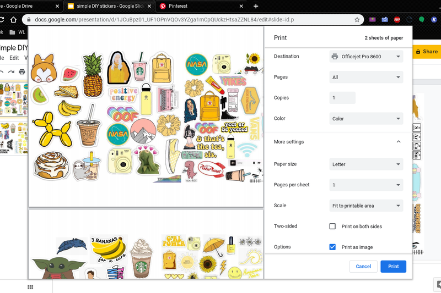Open the Paper size dropdown
The width and height of the screenshot is (441, 293).
[366, 164]
